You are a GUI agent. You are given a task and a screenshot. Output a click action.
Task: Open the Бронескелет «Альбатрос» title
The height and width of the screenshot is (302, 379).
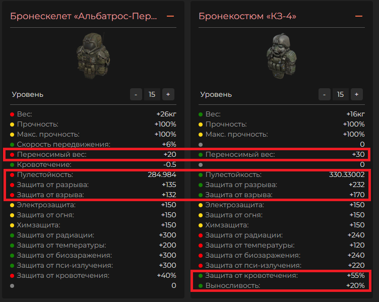84,16
